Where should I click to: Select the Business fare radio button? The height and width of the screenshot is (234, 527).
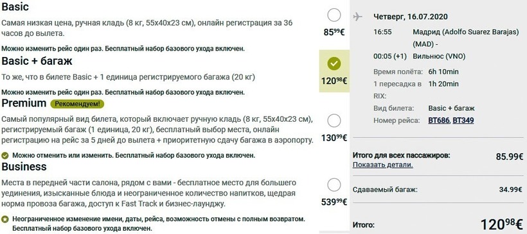pyautogui.click(x=334, y=185)
